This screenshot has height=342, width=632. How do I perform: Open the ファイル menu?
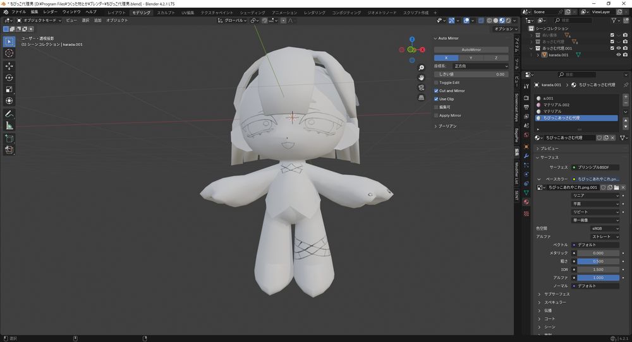click(19, 12)
